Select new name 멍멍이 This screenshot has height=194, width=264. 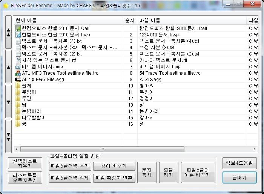coord(146,99)
